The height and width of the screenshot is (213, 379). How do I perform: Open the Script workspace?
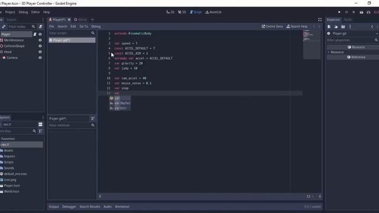pos(196,12)
